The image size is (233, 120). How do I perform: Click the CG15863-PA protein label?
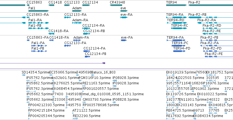[38, 38]
